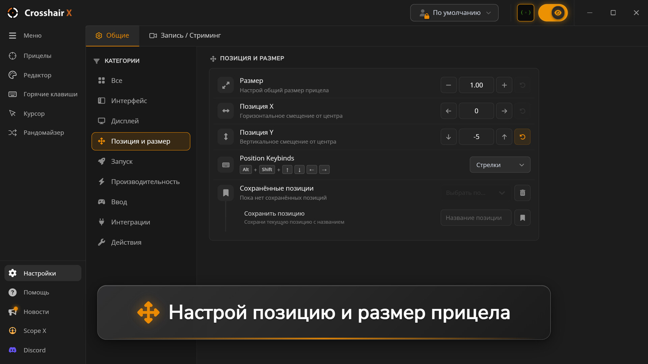648x364 pixels.
Task: Switch to the Общие tab
Action: coord(112,35)
